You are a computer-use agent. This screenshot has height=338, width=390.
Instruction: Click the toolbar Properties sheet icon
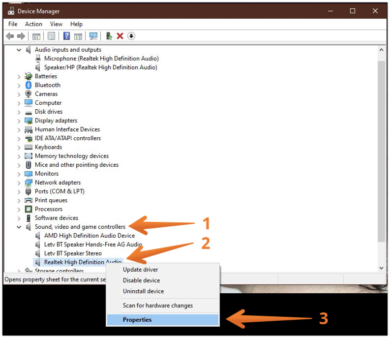[x=52, y=36]
